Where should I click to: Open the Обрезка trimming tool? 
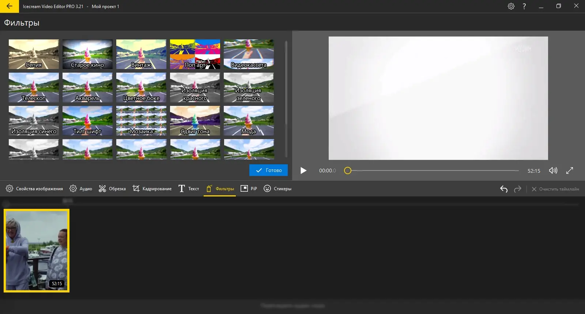(x=112, y=189)
